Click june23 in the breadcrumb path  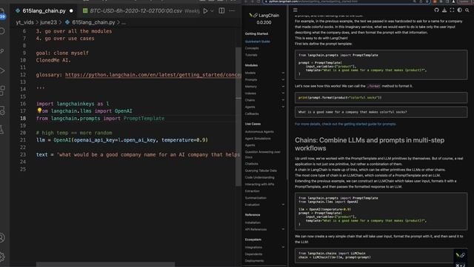[48, 22]
